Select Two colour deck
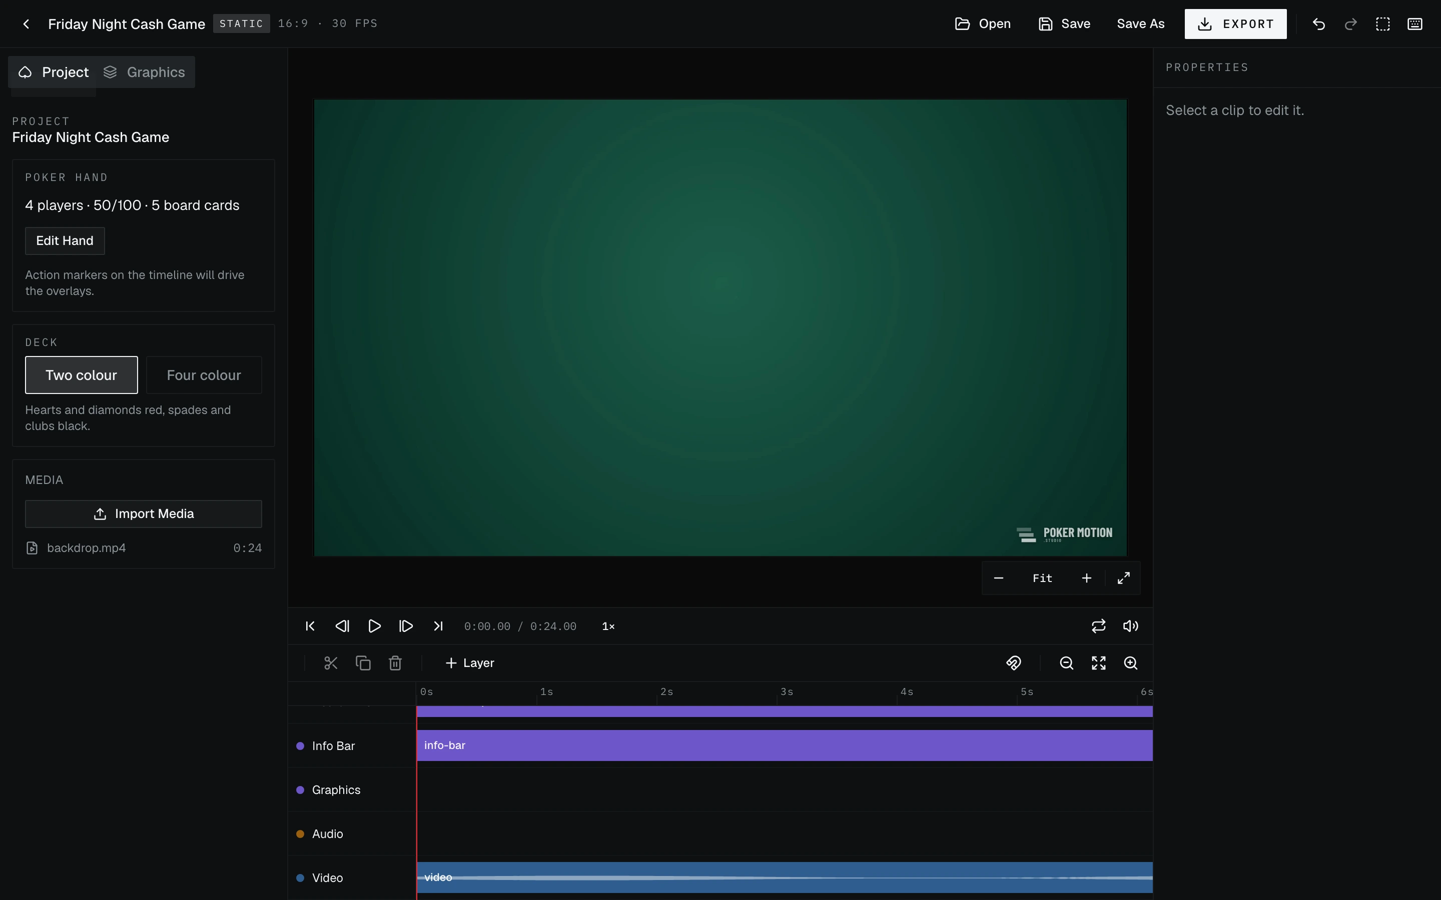1441x900 pixels. click(82, 375)
